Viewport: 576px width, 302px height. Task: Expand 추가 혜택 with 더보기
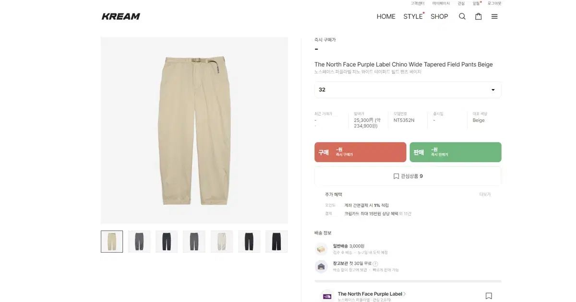pyautogui.click(x=485, y=195)
